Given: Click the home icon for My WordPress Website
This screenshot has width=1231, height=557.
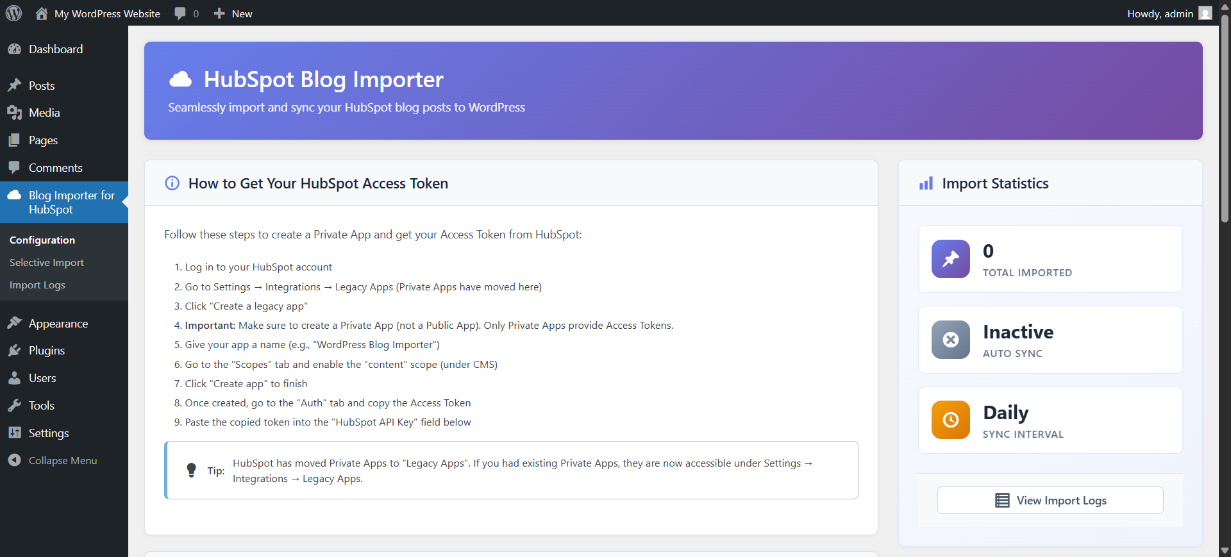Looking at the screenshot, I should tap(42, 13).
